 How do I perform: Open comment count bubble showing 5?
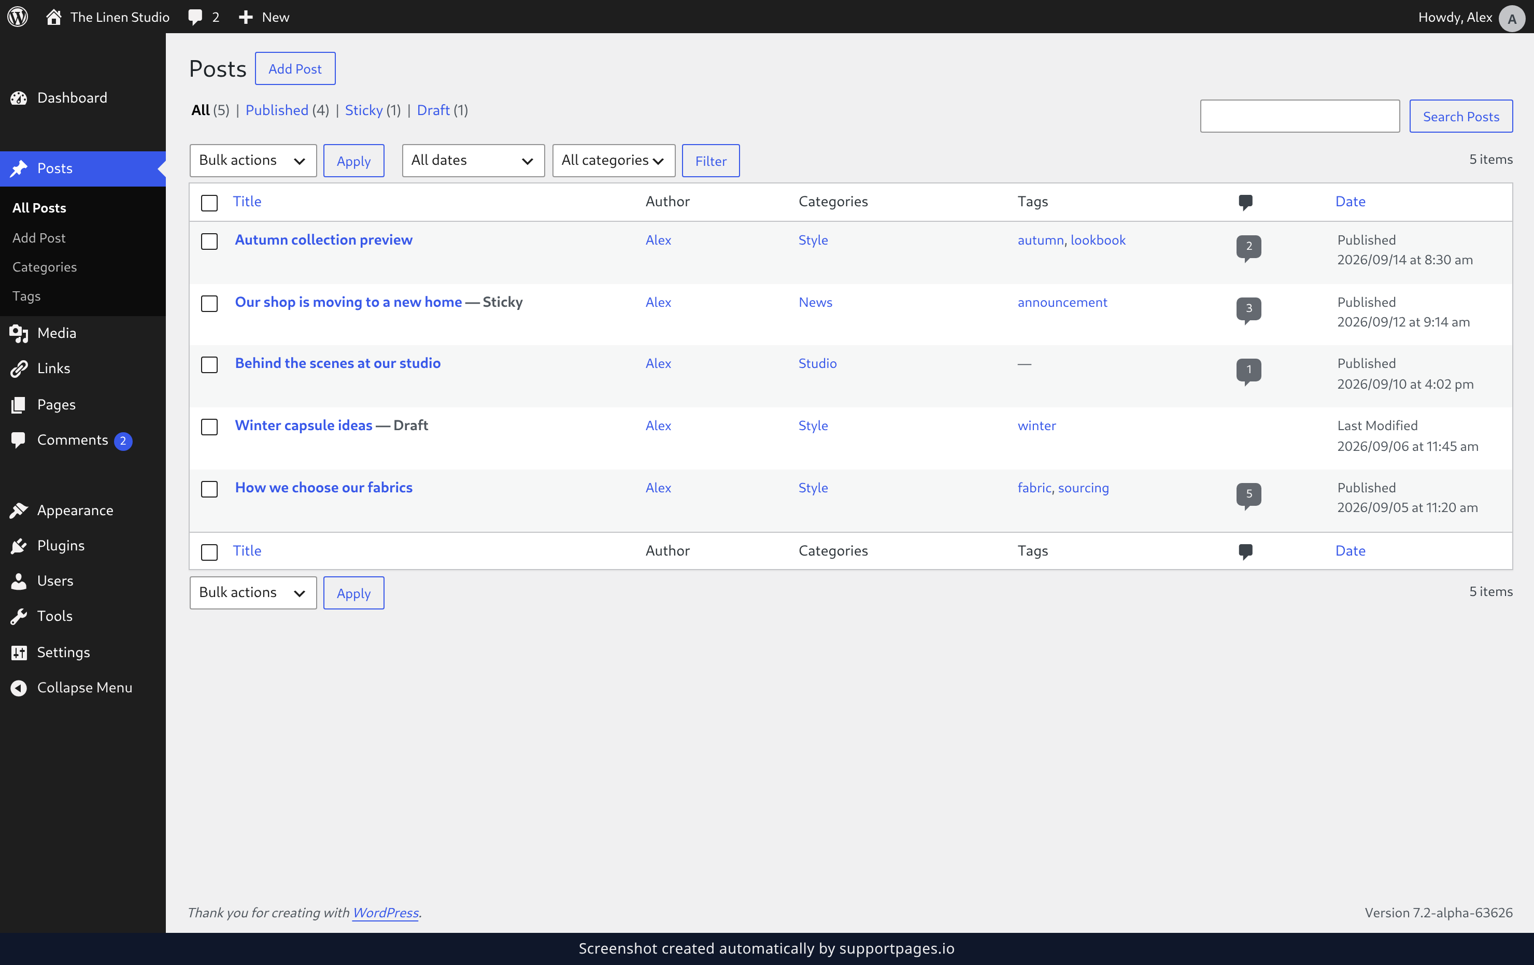pos(1248,495)
